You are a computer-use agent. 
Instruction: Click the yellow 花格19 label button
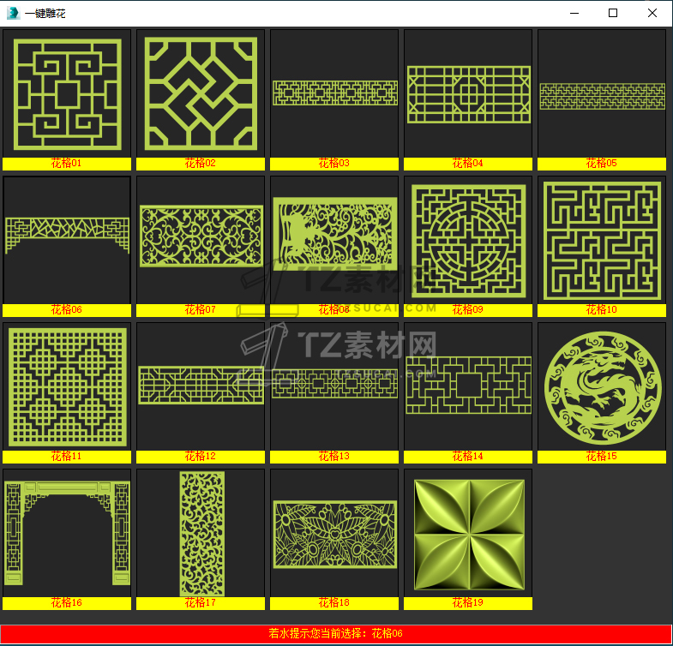(468, 603)
